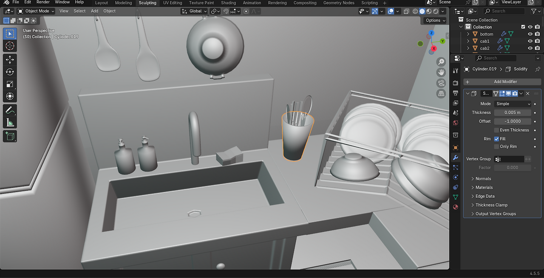Switch to wireframe viewport shading

tap(415, 11)
